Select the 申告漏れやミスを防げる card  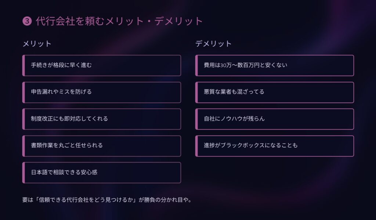102,92
